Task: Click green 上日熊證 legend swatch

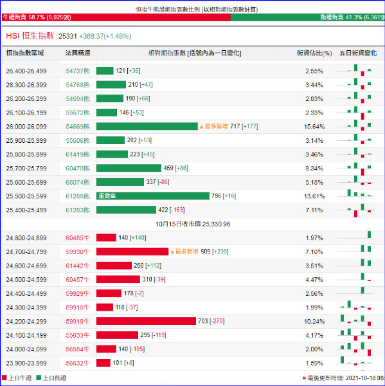Action: [39, 378]
